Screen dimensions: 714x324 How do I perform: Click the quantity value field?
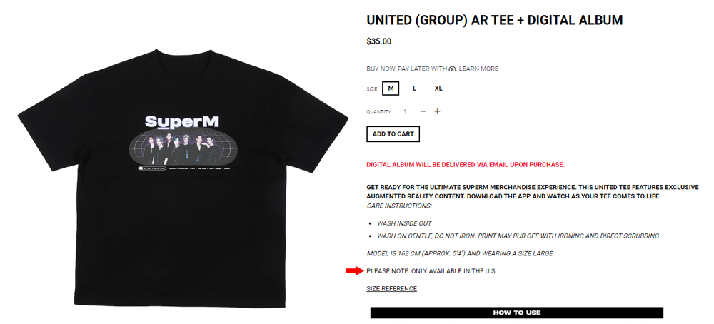[405, 111]
